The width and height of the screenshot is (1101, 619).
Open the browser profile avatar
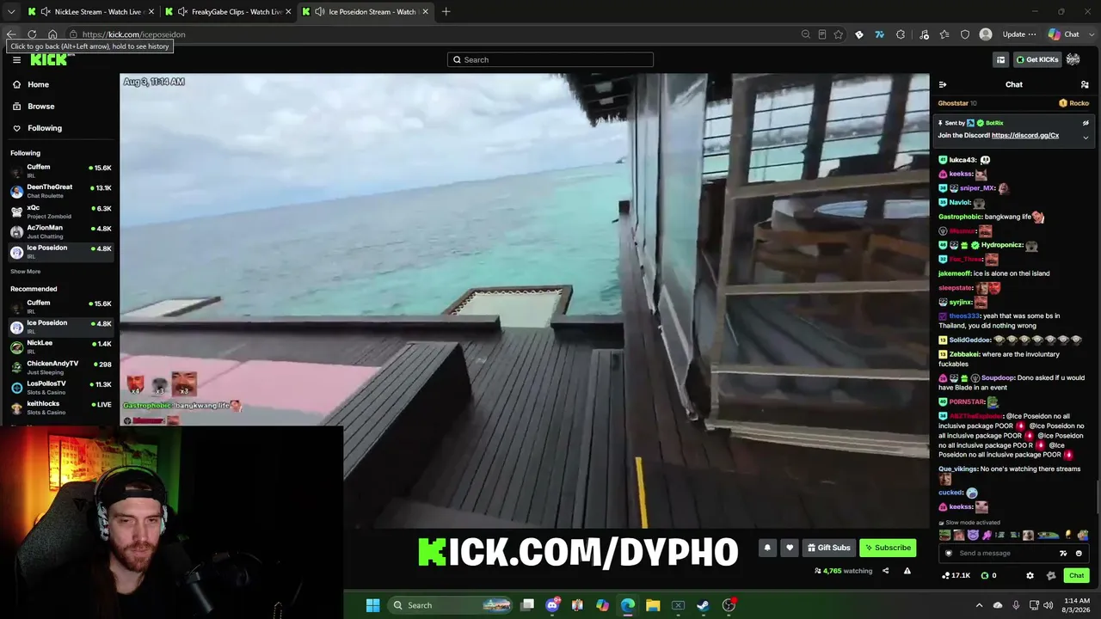(x=986, y=34)
